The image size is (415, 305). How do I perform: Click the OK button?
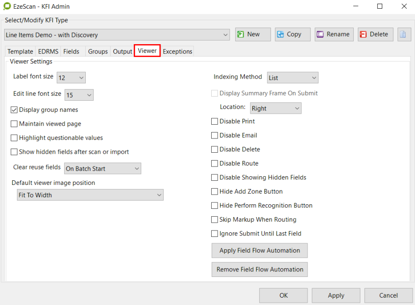(x=283, y=295)
